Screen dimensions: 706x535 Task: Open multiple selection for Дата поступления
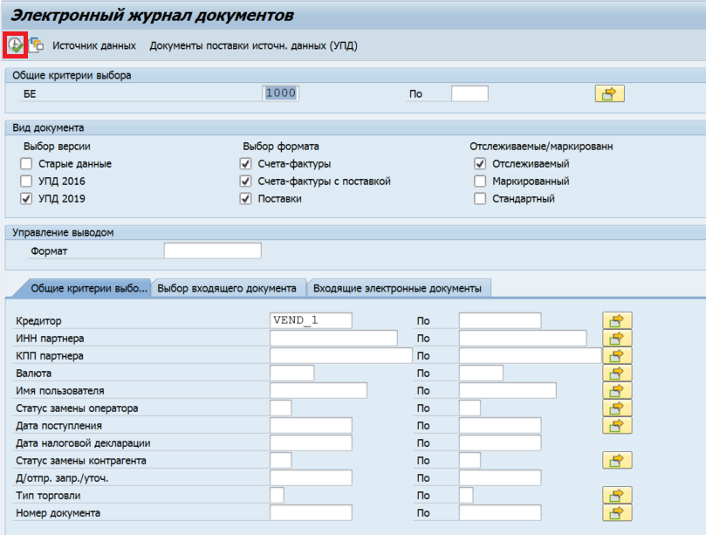click(617, 425)
